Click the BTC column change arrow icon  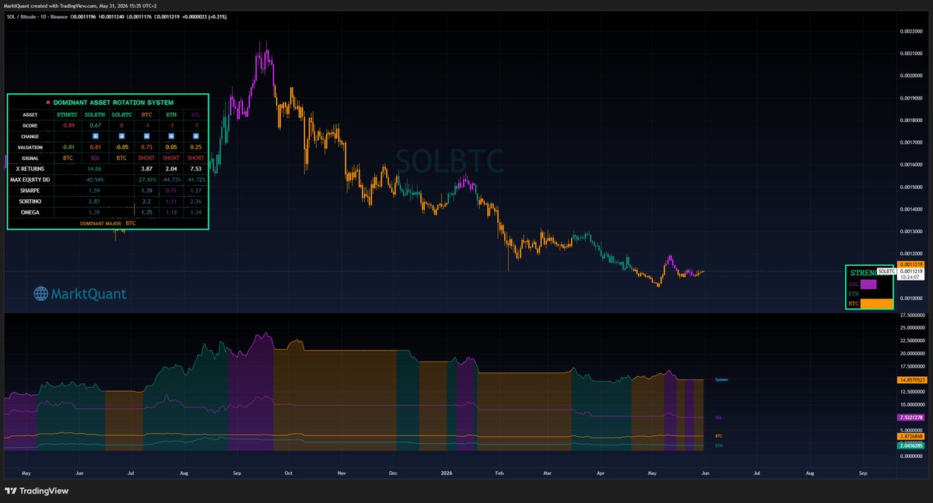tap(146, 136)
